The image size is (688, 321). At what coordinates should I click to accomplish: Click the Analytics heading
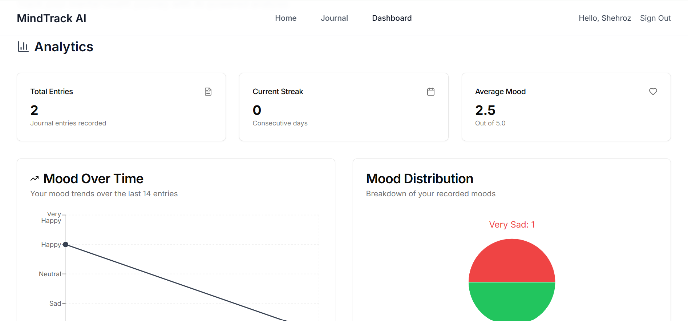[x=64, y=47]
